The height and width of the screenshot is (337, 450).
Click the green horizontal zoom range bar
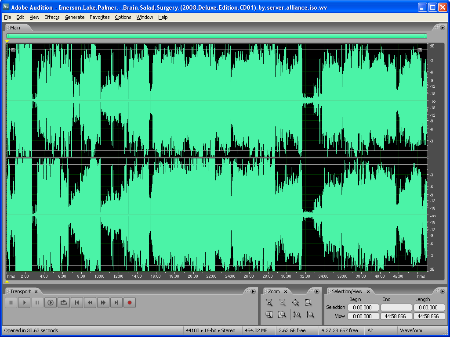(217, 36)
